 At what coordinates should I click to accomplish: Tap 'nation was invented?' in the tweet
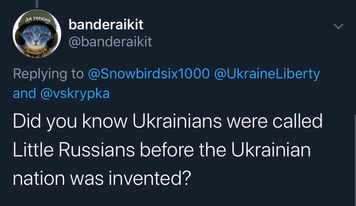[101, 179]
